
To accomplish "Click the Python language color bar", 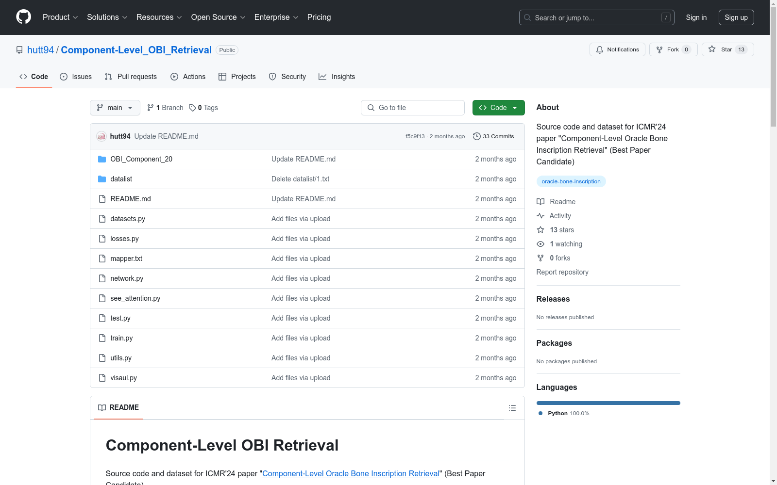I will (608, 403).
